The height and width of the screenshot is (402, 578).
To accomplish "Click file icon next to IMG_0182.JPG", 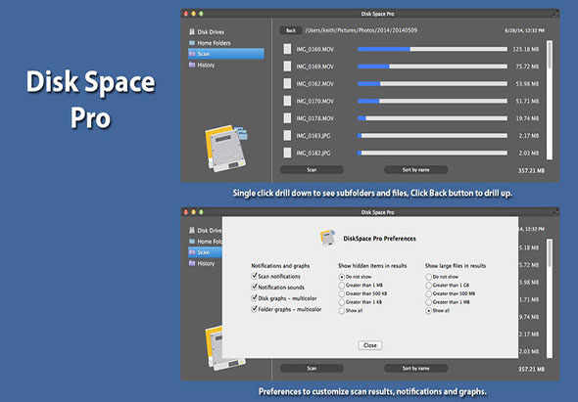I will pyautogui.click(x=287, y=153).
